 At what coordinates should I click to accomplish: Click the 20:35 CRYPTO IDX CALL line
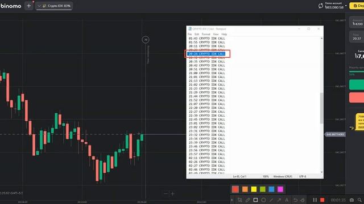click(x=207, y=62)
